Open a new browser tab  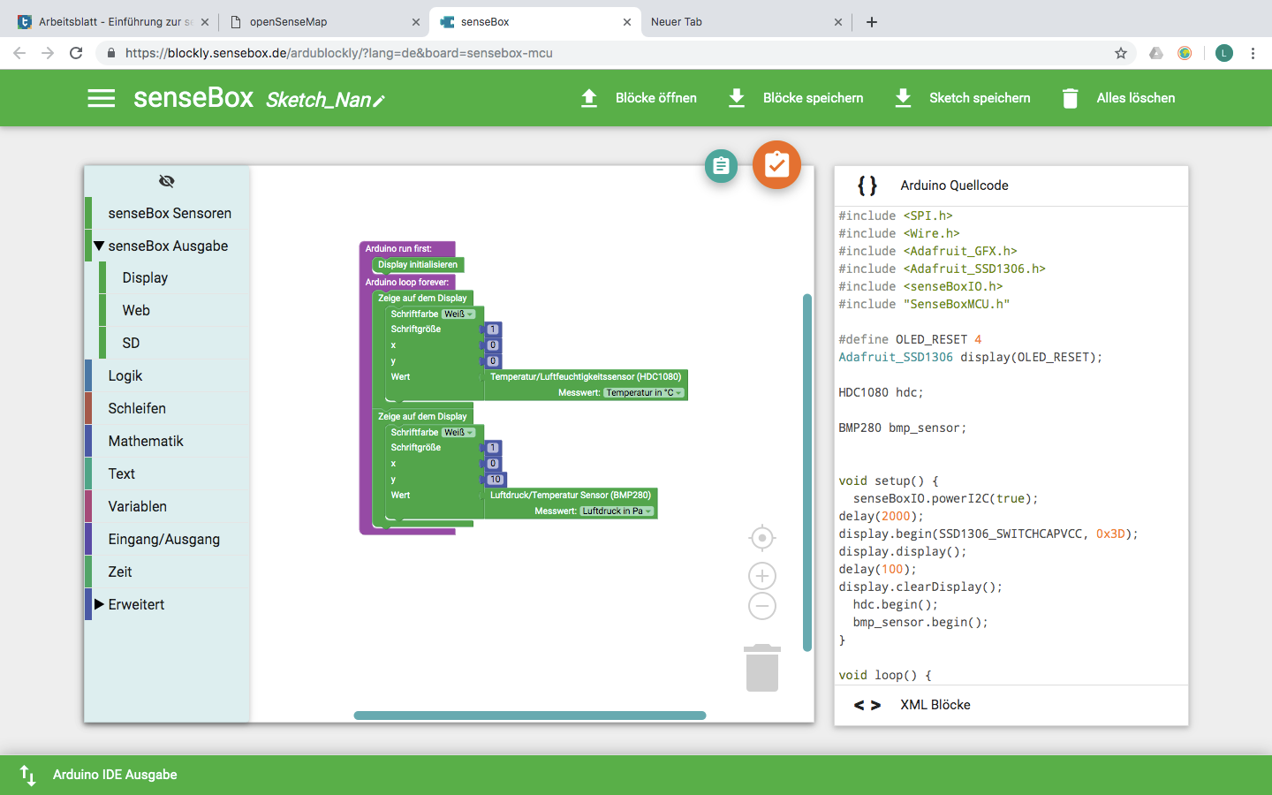[872, 22]
